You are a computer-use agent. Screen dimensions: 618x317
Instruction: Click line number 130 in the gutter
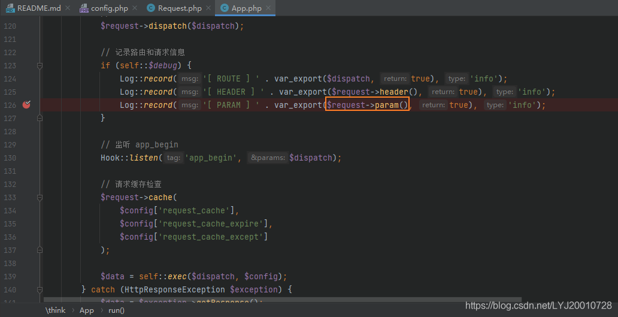pos(10,158)
